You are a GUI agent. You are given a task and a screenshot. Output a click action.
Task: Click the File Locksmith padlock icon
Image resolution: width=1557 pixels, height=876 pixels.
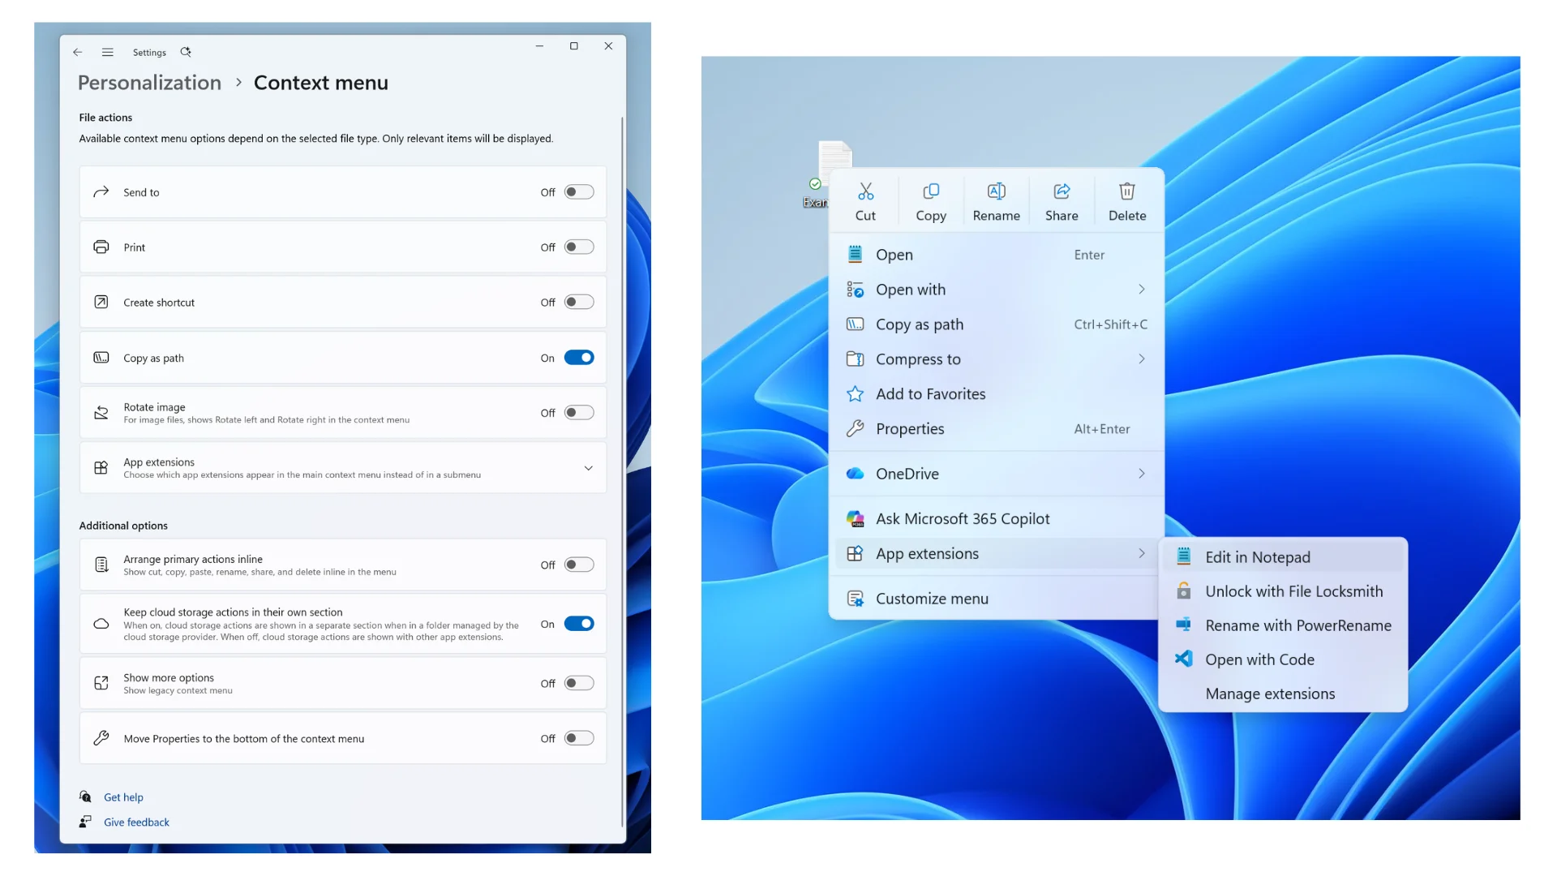tap(1184, 591)
